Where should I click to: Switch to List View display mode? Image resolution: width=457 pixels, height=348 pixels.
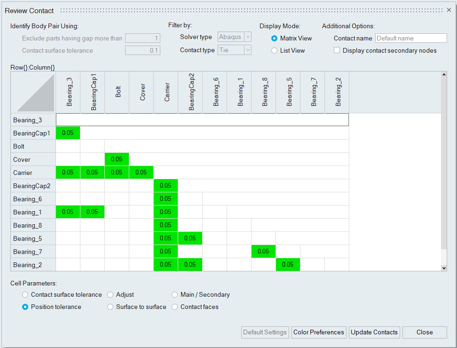point(275,51)
